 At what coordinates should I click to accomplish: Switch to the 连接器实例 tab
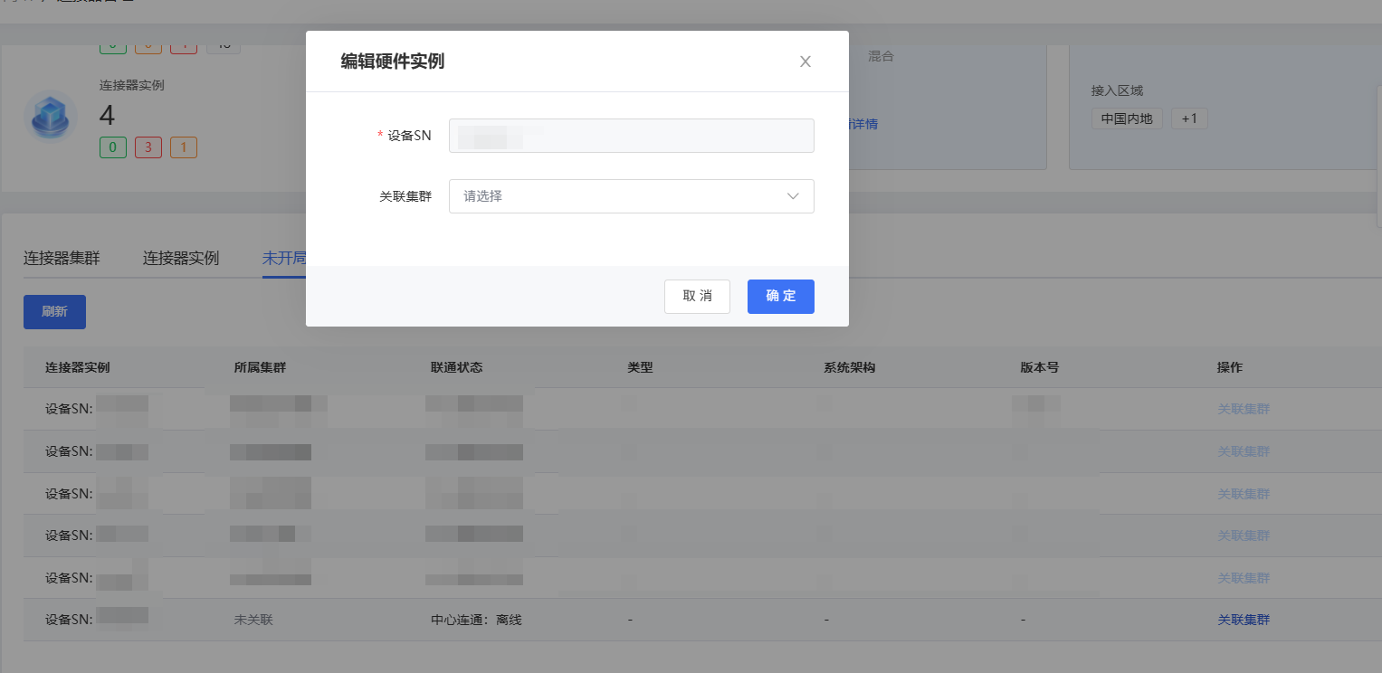181,258
